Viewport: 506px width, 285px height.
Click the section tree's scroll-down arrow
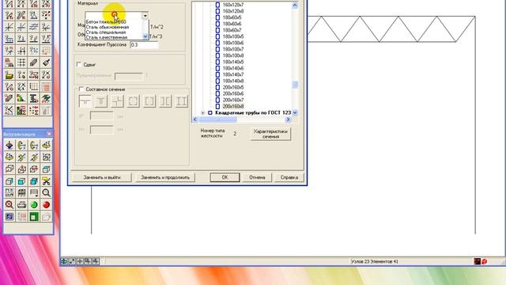click(295, 112)
